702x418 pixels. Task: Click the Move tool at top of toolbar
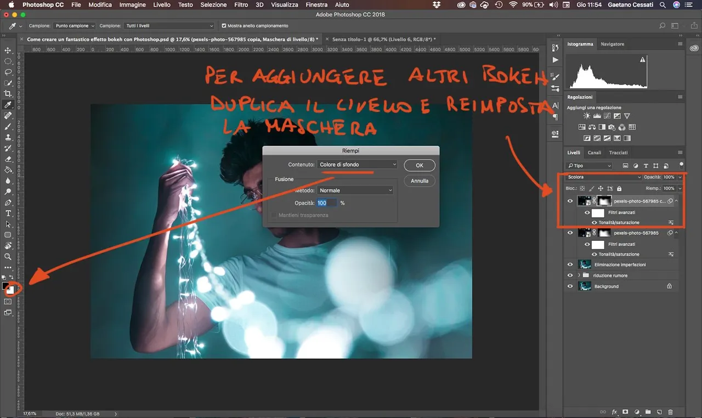click(8, 50)
